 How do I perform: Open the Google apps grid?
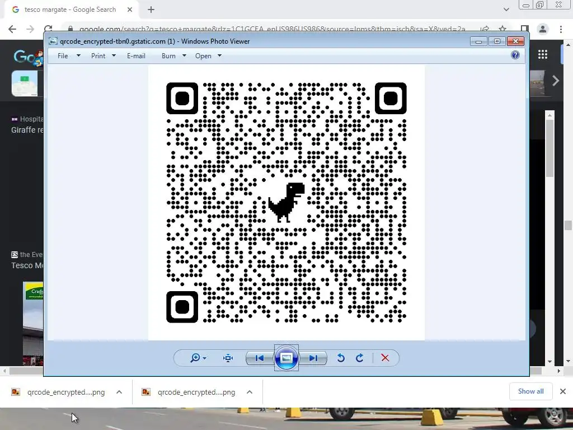543,54
